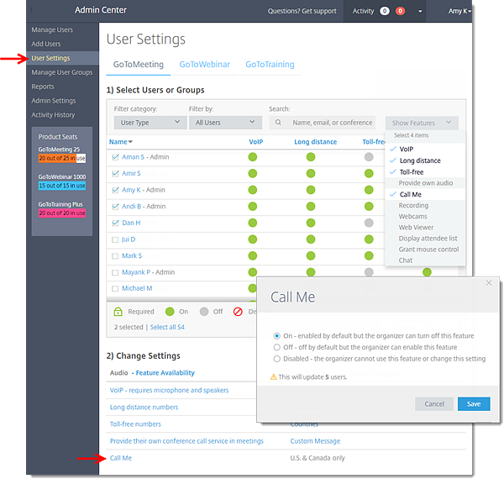Click Activity red zero counter badge
Image resolution: width=504 pixels, height=479 pixels.
coord(400,11)
